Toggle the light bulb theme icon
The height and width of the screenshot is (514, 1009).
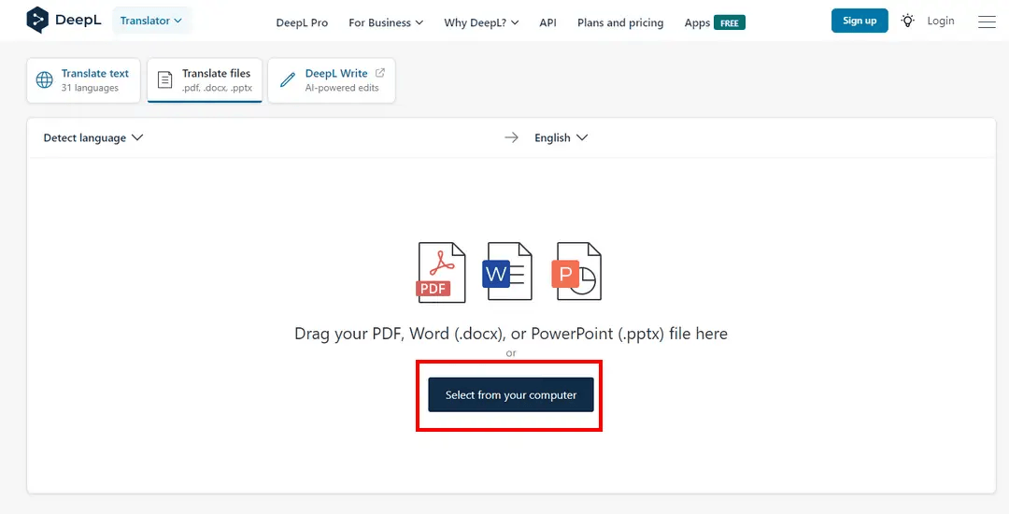[x=907, y=21]
